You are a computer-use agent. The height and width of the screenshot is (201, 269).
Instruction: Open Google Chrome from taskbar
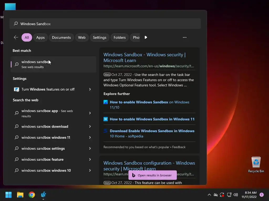[32, 195]
